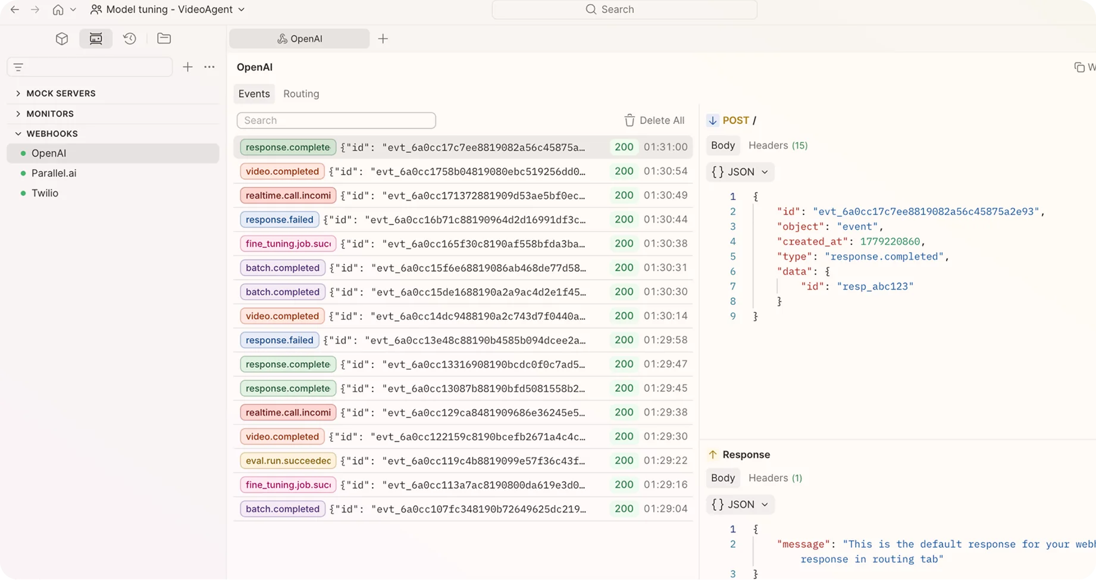Open the folder icon in the sidebar
Image resolution: width=1096 pixels, height=580 pixels.
164,39
